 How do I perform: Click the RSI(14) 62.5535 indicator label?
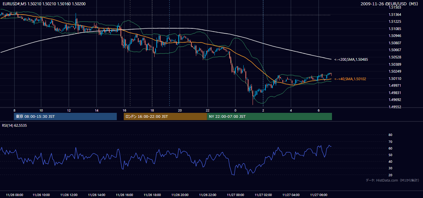pos(14,125)
